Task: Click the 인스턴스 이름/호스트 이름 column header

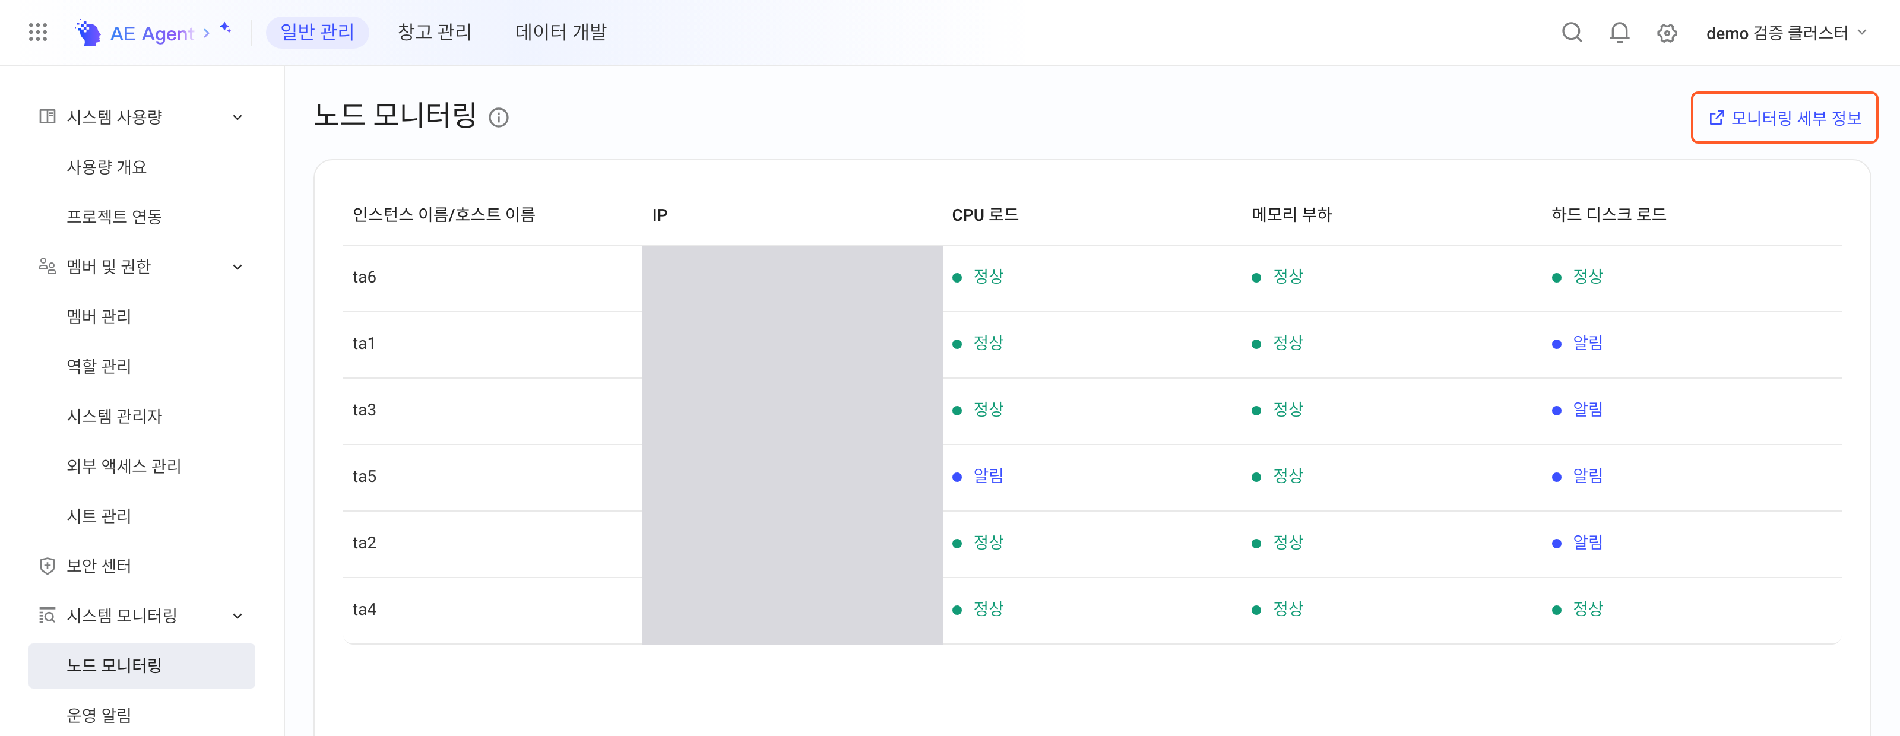Action: [x=444, y=215]
